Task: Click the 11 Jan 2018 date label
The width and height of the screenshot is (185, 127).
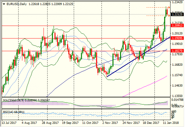Action: click(171, 123)
